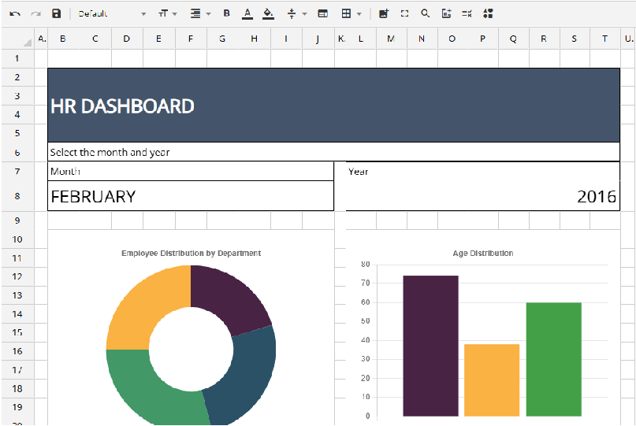Click the save disk icon
636x426 pixels.
click(56, 13)
